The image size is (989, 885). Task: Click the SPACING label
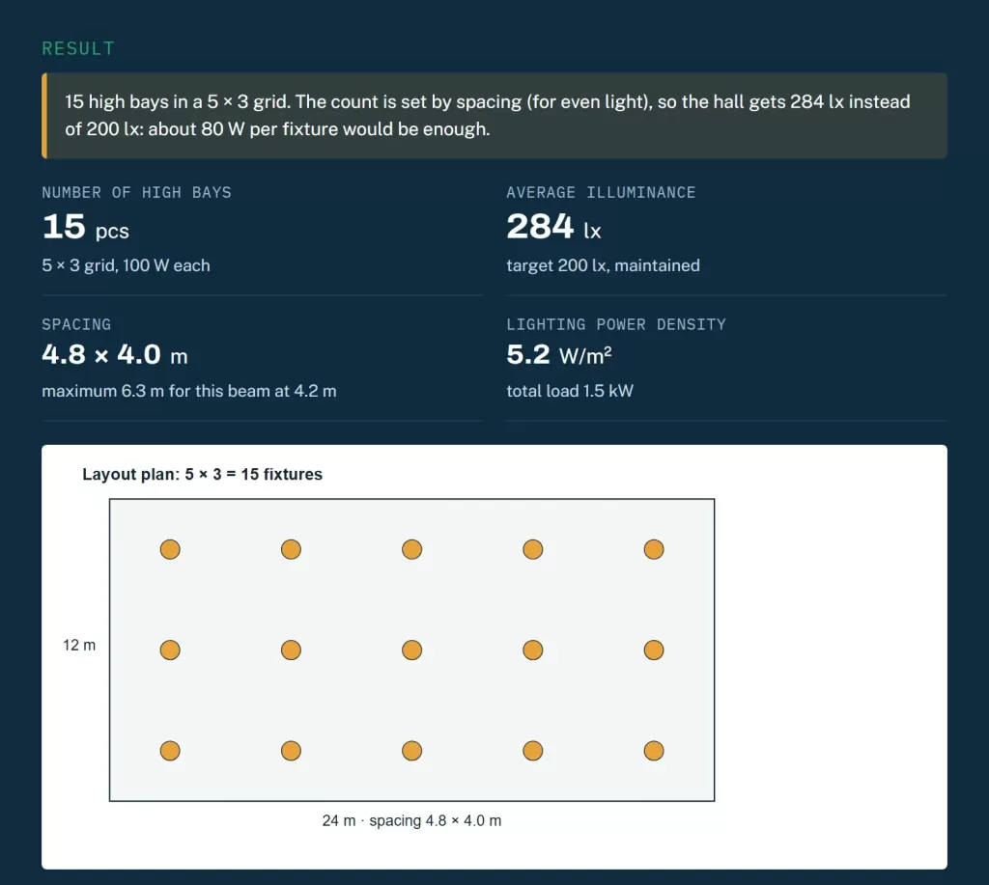click(x=76, y=324)
